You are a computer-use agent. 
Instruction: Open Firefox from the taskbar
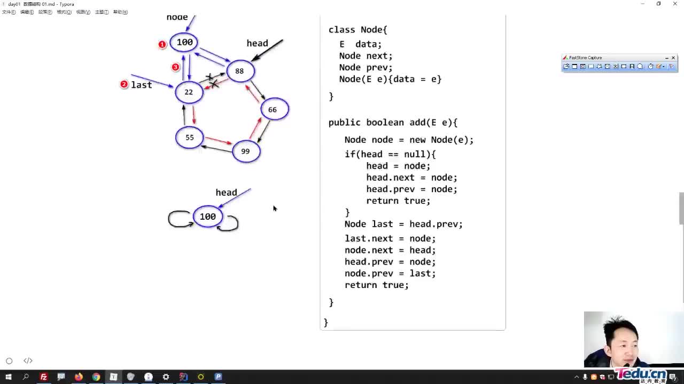tap(79, 377)
